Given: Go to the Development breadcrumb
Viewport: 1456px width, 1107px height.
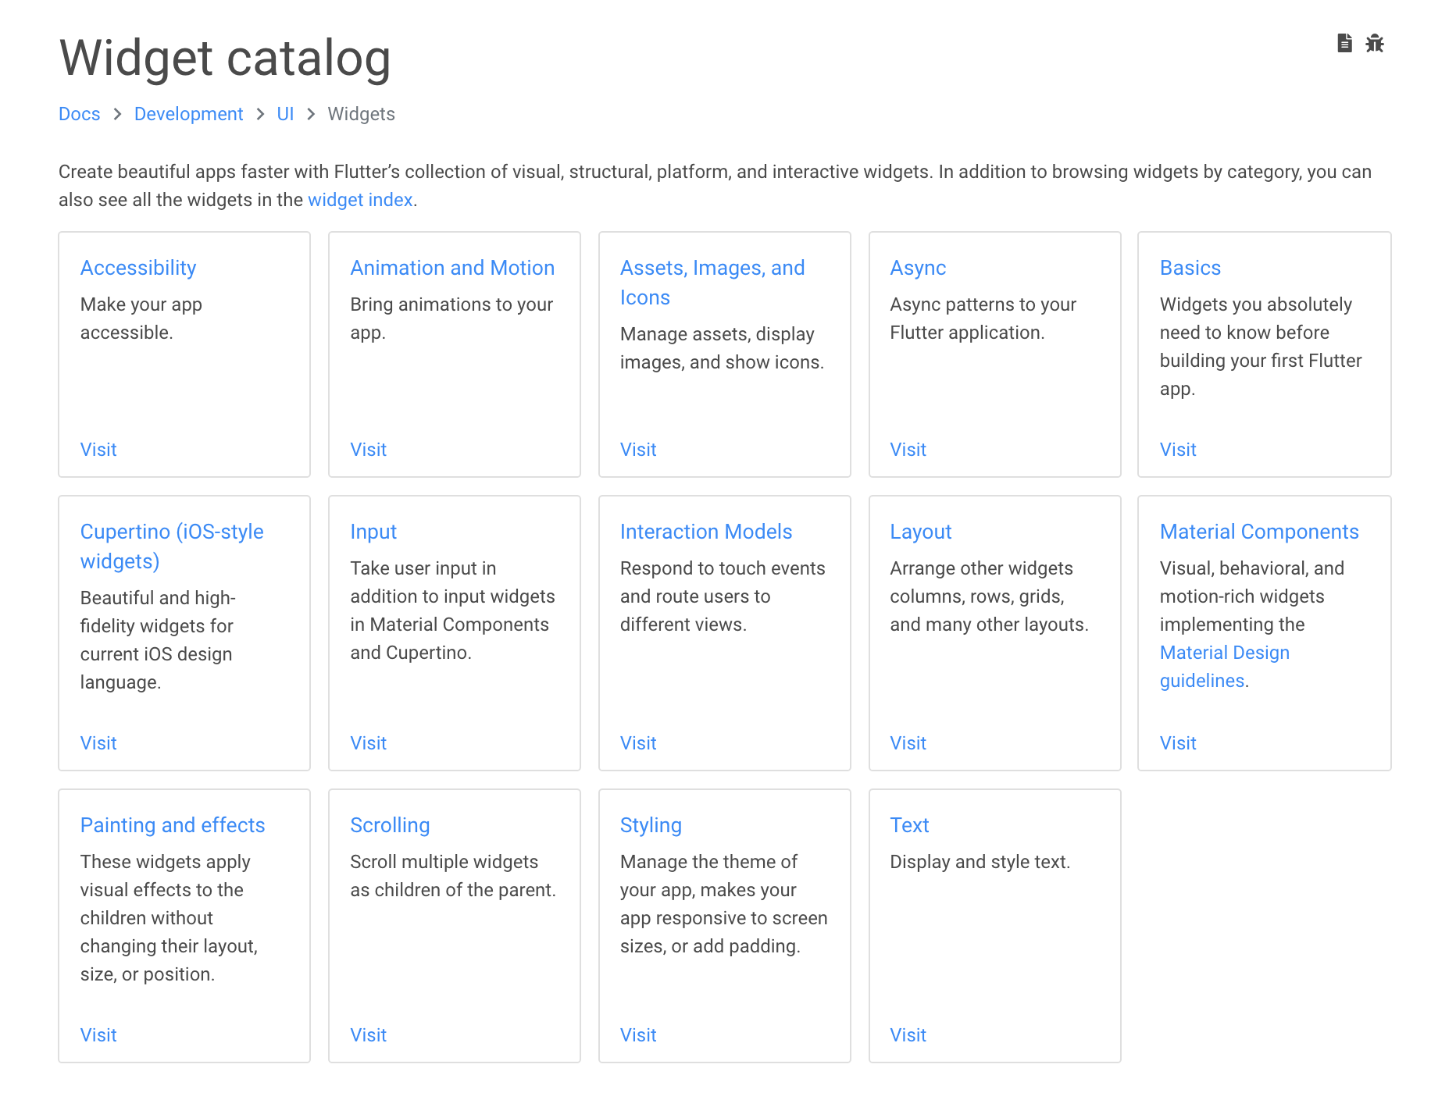Looking at the screenshot, I should (x=188, y=114).
